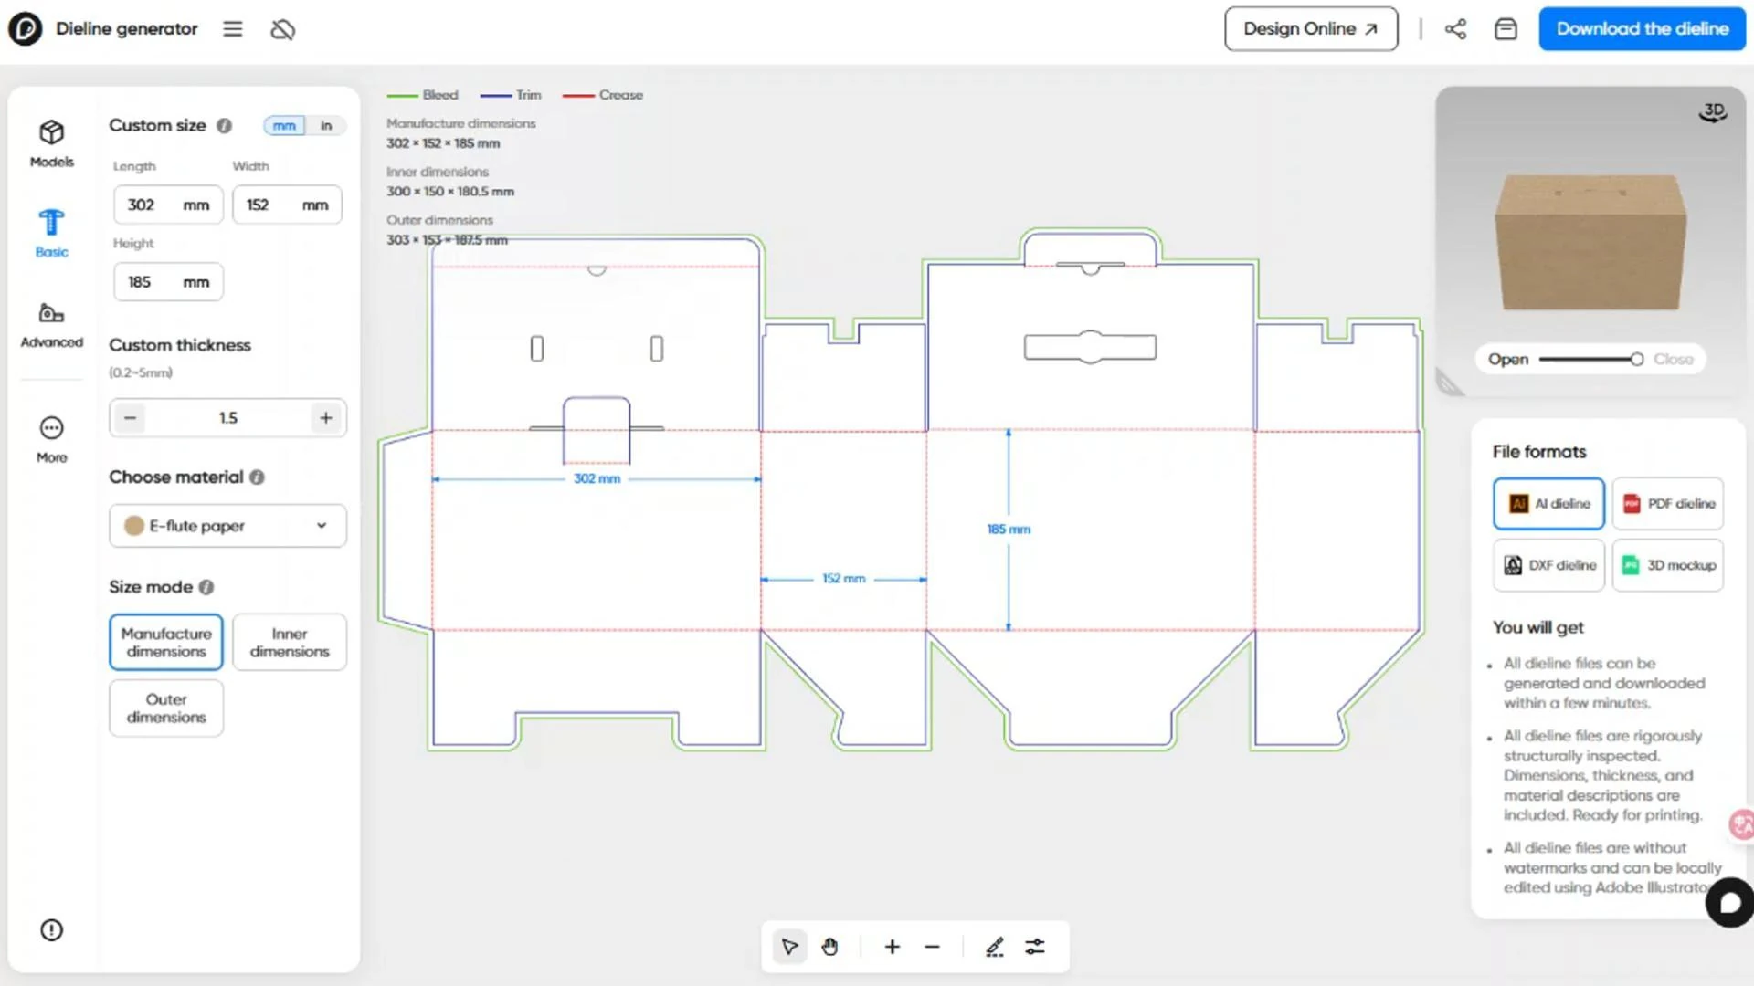This screenshot has width=1754, height=986.
Task: Open the chat support bubble
Action: pos(1729,903)
